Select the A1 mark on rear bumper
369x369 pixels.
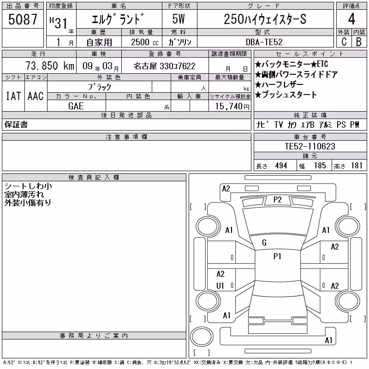point(328,340)
